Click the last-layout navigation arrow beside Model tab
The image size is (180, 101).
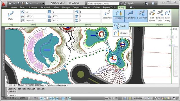pos(15,85)
